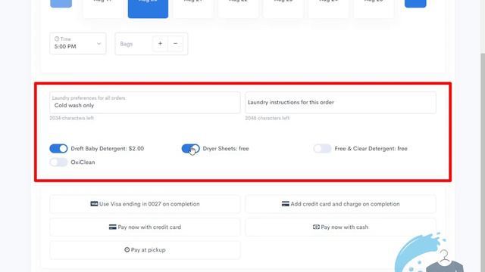Edit laundry preferences for all orders field
Screen dimensions: 485x272
145,103
